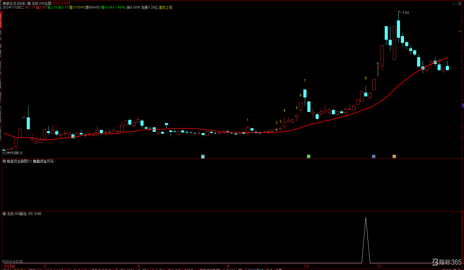Open the 龙妖208副选 indicator dropdown arrow

(4, 214)
